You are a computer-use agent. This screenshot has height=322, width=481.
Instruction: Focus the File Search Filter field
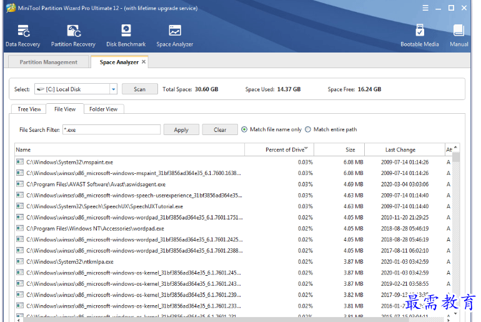point(112,129)
